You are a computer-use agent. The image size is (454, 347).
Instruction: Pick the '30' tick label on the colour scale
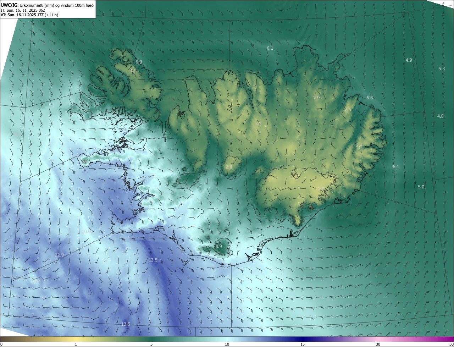[x=378, y=344]
